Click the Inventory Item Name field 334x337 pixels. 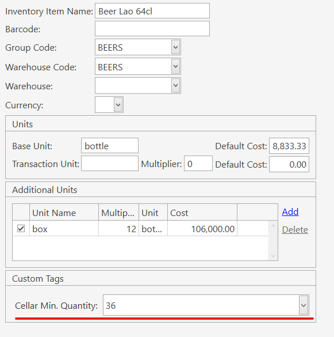[152, 11]
